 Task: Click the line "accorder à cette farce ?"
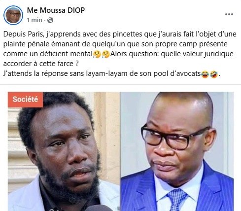(x=41, y=64)
